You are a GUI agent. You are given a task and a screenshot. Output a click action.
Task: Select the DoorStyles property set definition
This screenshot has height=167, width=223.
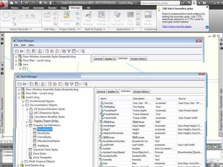click(x=44, y=133)
